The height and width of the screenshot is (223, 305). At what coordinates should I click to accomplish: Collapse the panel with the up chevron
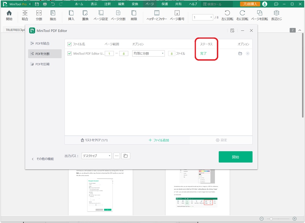coord(300,30)
